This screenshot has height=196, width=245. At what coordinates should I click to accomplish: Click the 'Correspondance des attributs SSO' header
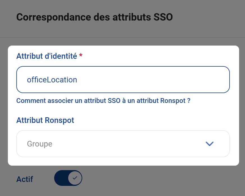click(x=95, y=17)
